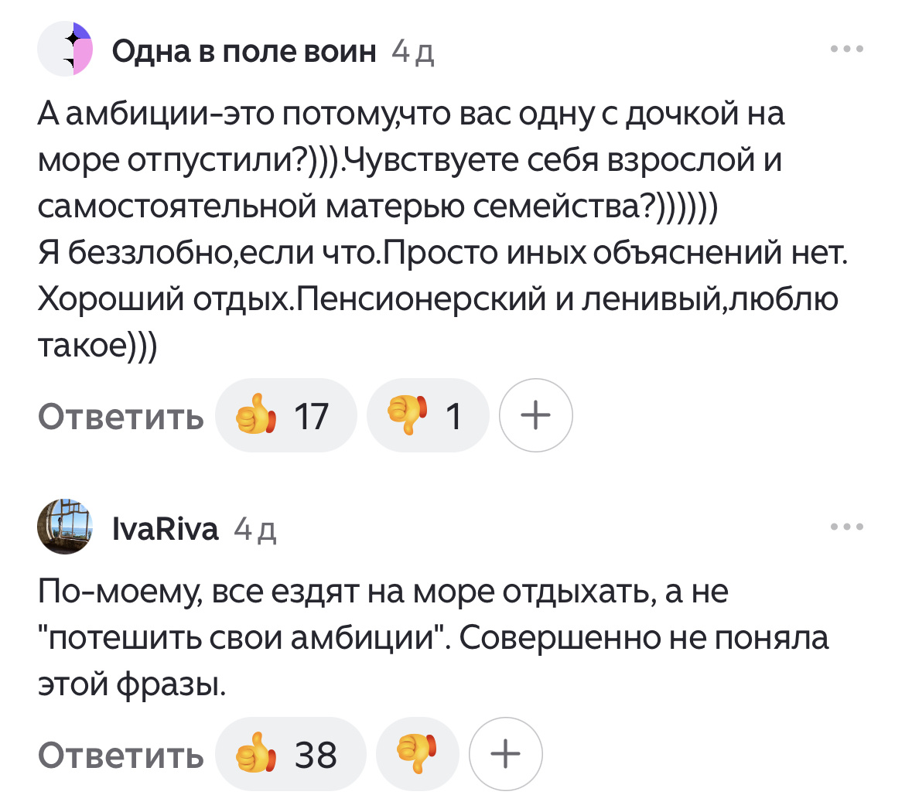The height and width of the screenshot is (795, 912).
Task: Open IvaRiva's profile by clicking her avatar
Action: coord(66,527)
